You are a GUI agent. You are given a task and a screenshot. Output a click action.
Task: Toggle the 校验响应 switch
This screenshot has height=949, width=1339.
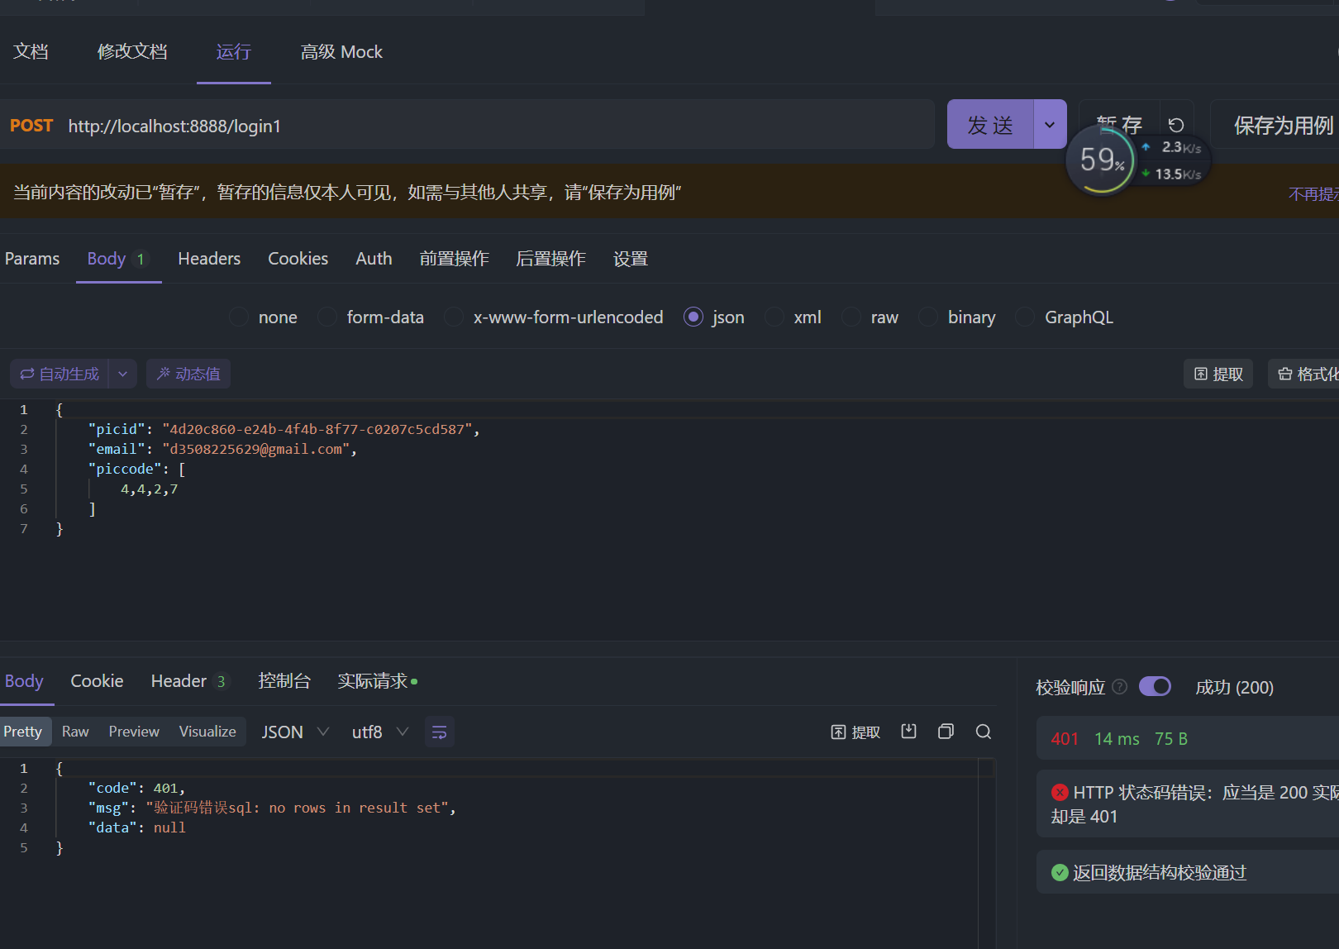[x=1155, y=686]
